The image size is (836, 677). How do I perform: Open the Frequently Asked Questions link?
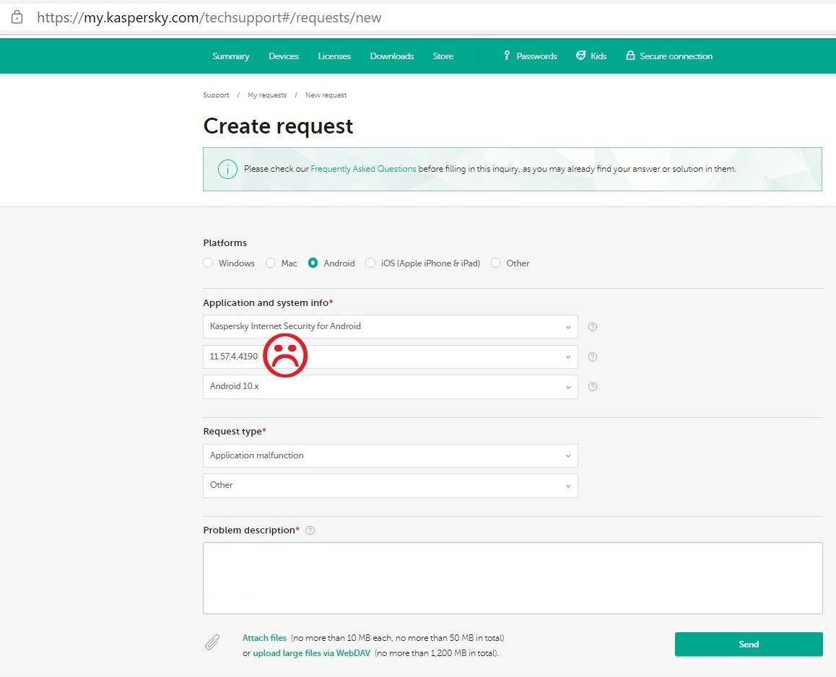point(363,169)
